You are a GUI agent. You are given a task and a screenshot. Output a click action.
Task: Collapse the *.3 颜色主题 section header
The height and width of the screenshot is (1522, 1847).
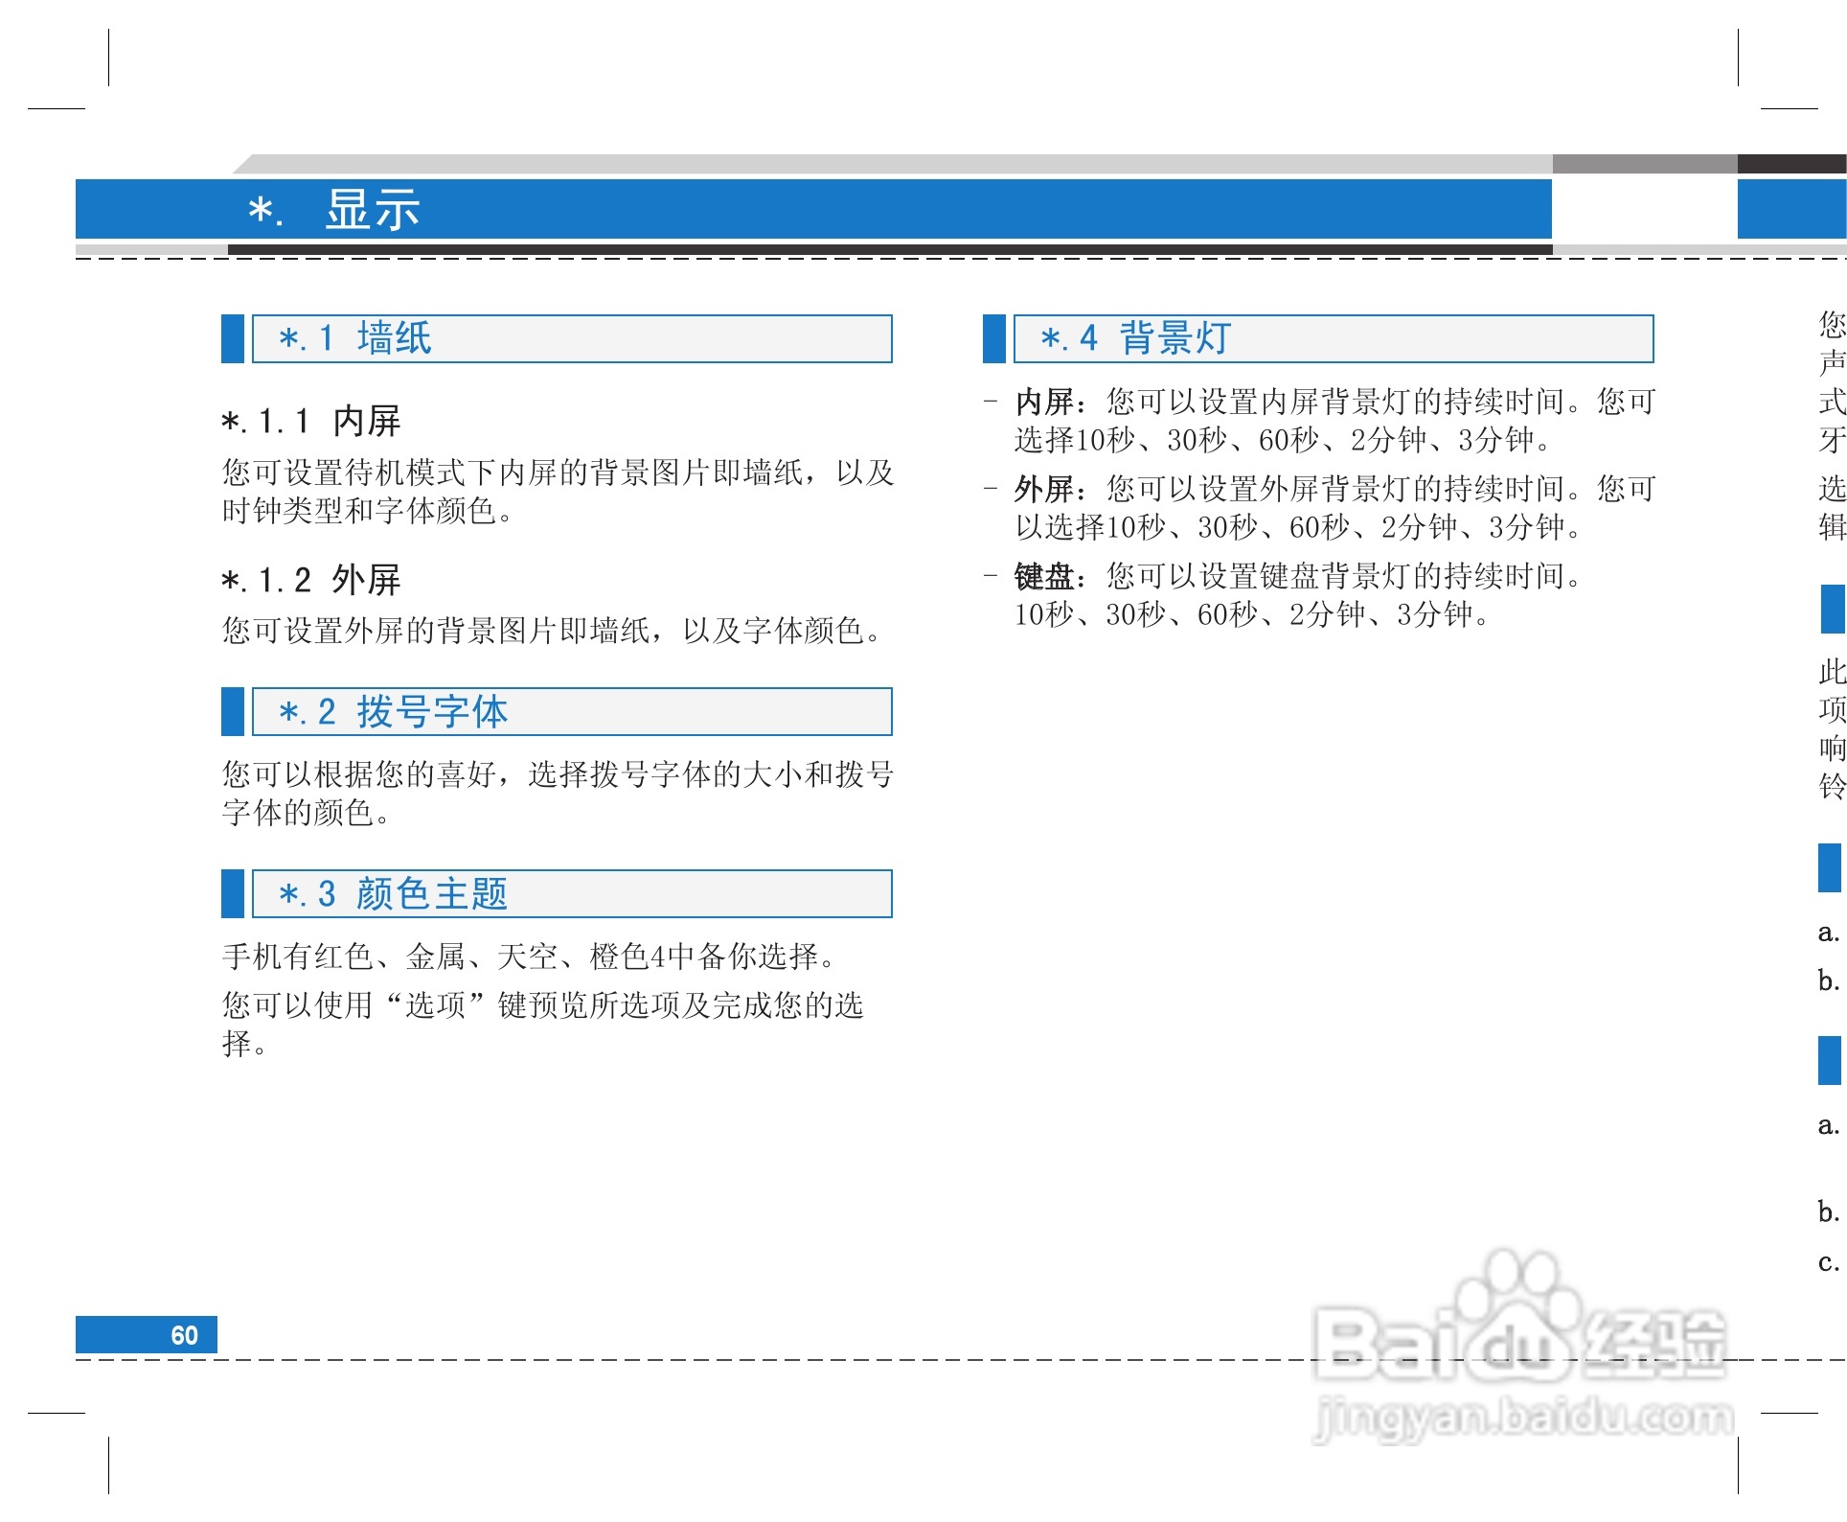(x=570, y=894)
